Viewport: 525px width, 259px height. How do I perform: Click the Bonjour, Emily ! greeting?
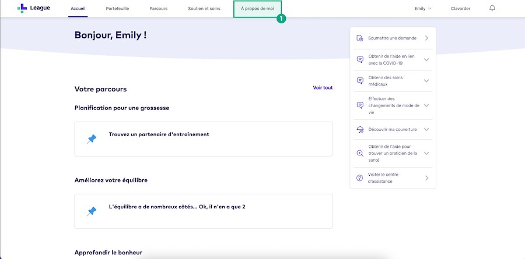pos(110,36)
